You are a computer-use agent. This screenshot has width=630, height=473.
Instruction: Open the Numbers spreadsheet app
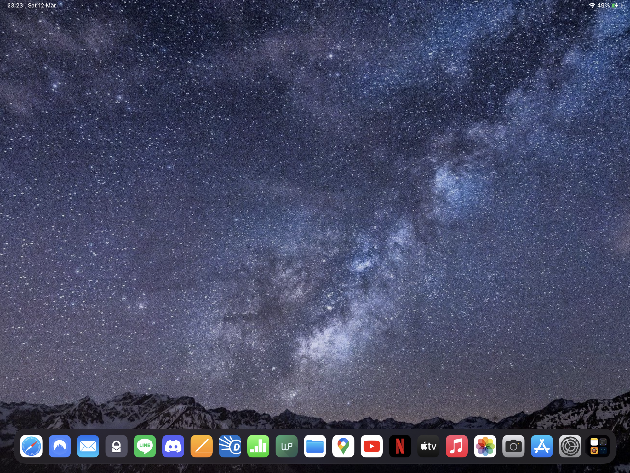tap(258, 446)
